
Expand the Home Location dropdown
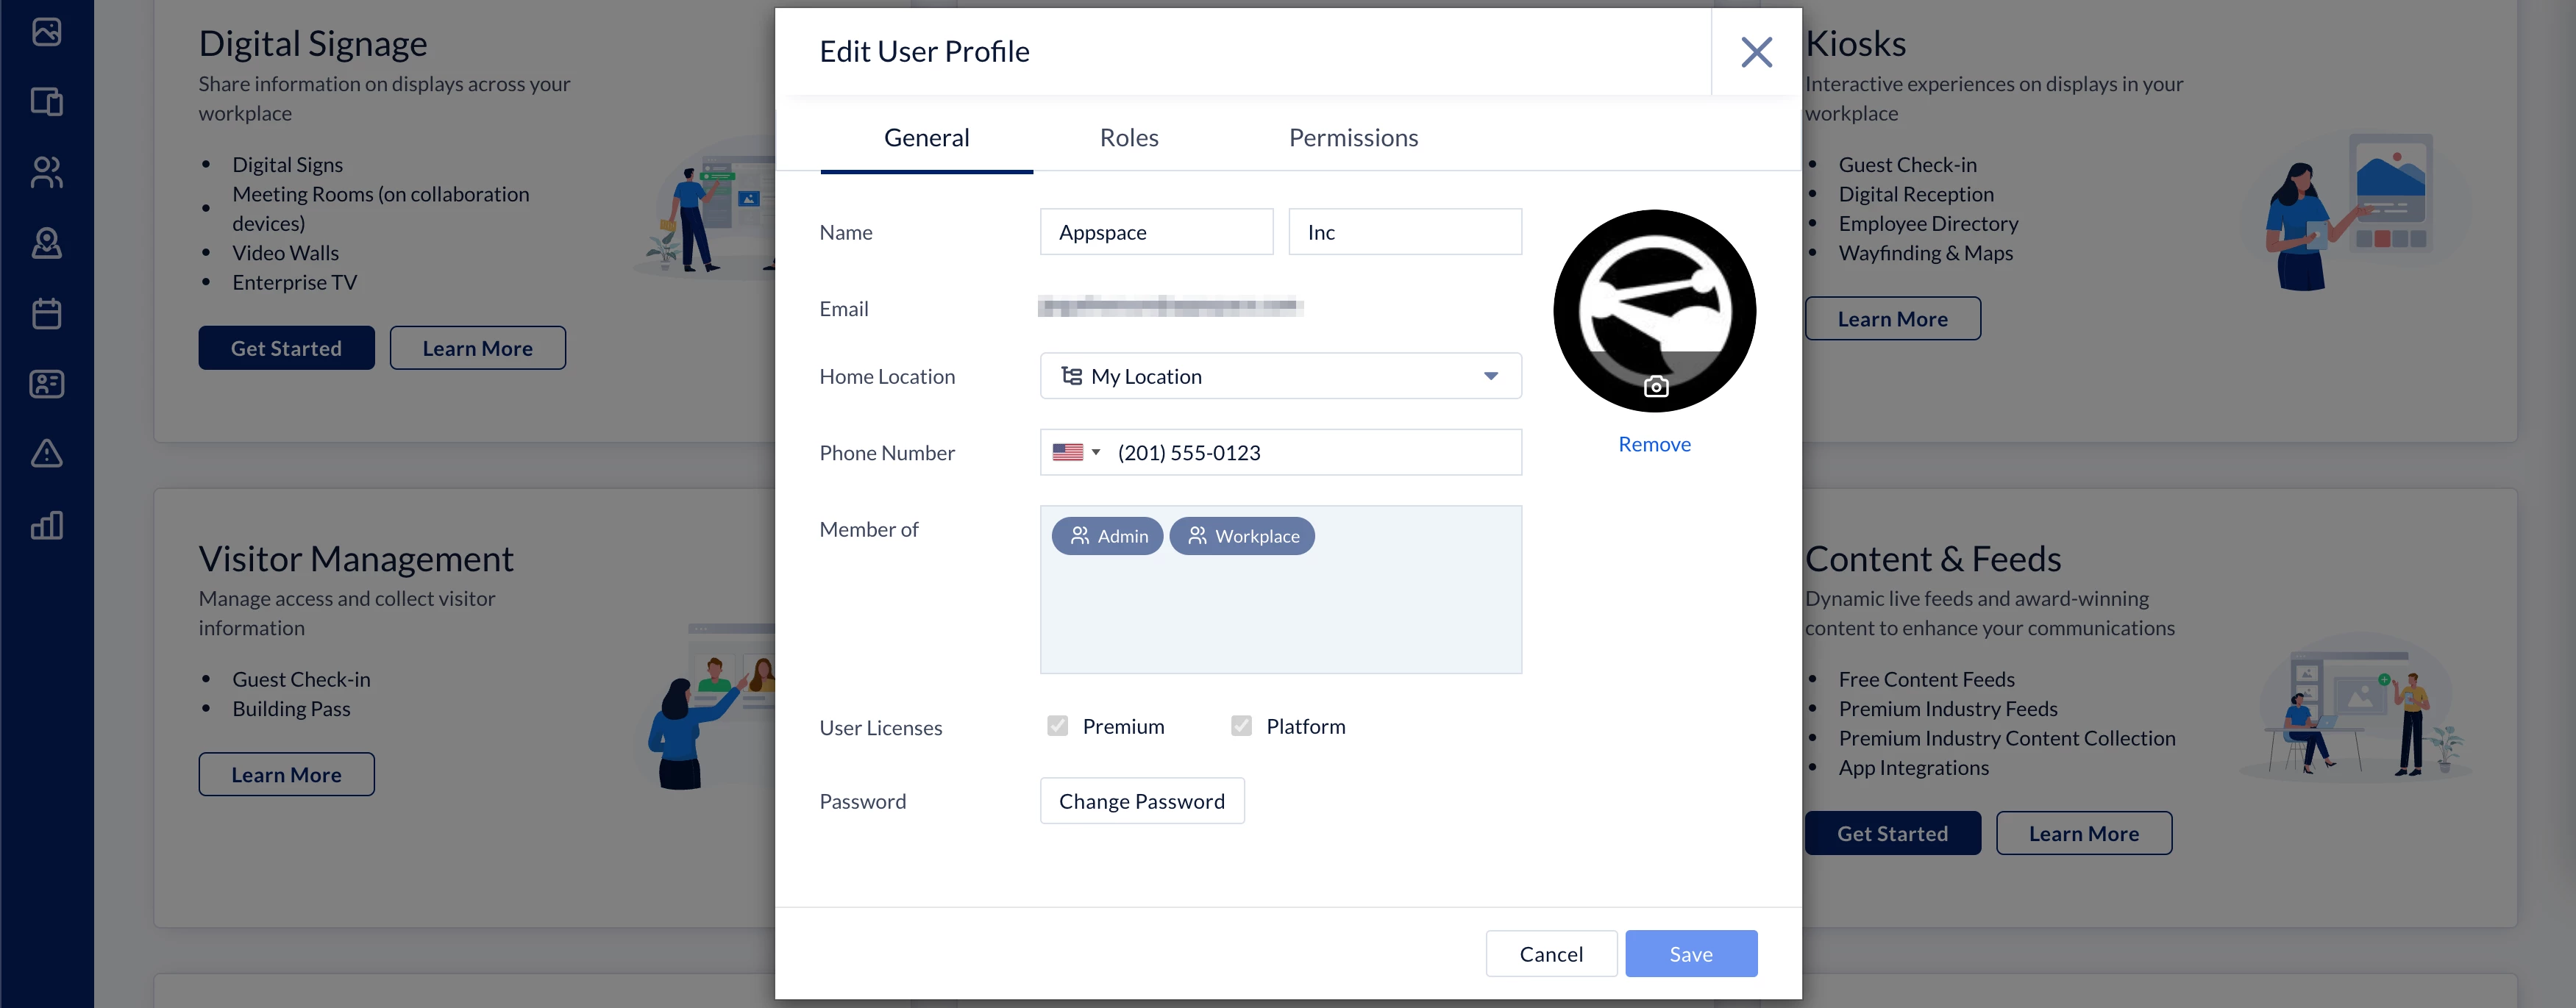(1280, 376)
